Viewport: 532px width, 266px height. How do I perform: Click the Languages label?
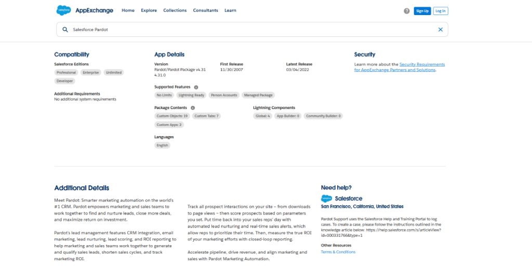(x=164, y=137)
